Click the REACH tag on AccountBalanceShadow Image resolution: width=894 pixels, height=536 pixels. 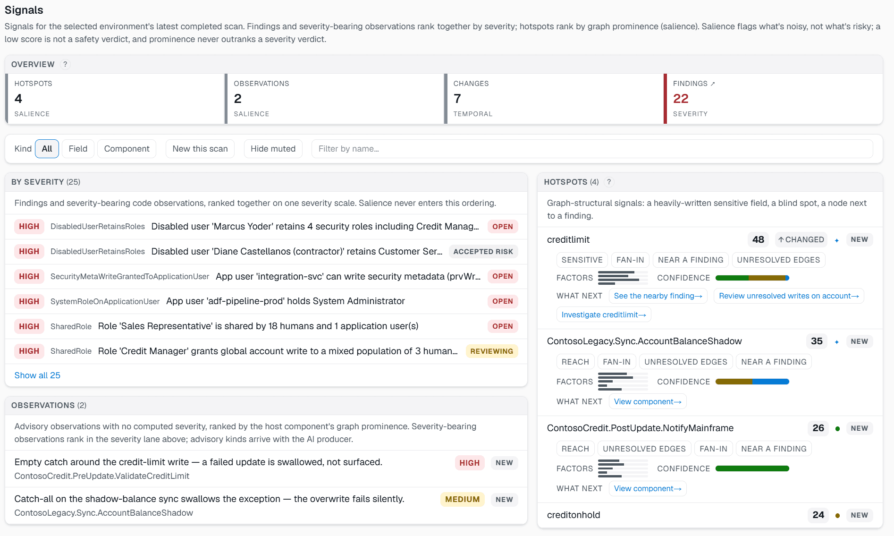575,362
